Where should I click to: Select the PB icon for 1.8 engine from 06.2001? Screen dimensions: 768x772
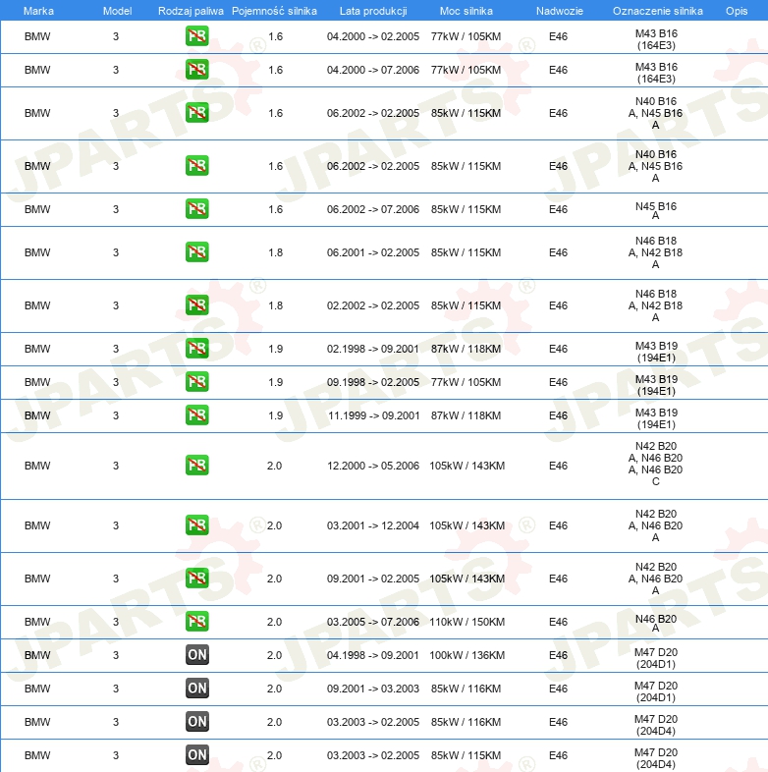pyautogui.click(x=197, y=252)
